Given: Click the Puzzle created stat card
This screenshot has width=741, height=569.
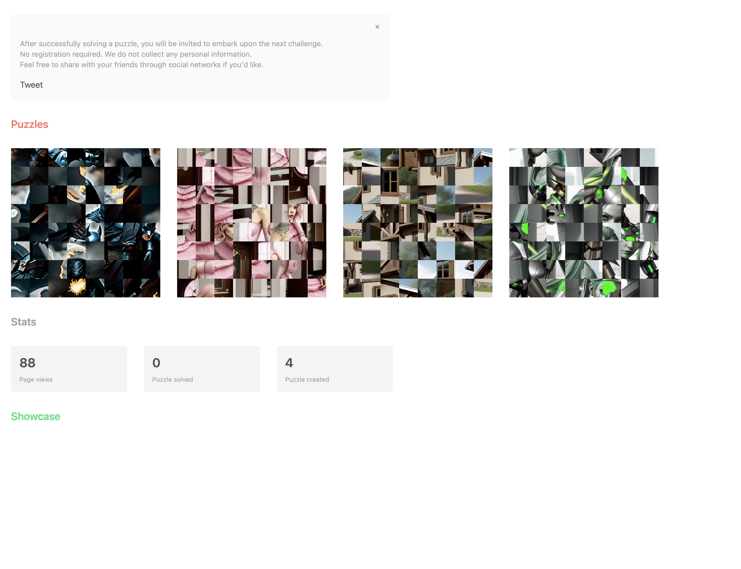Looking at the screenshot, I should pos(335,369).
